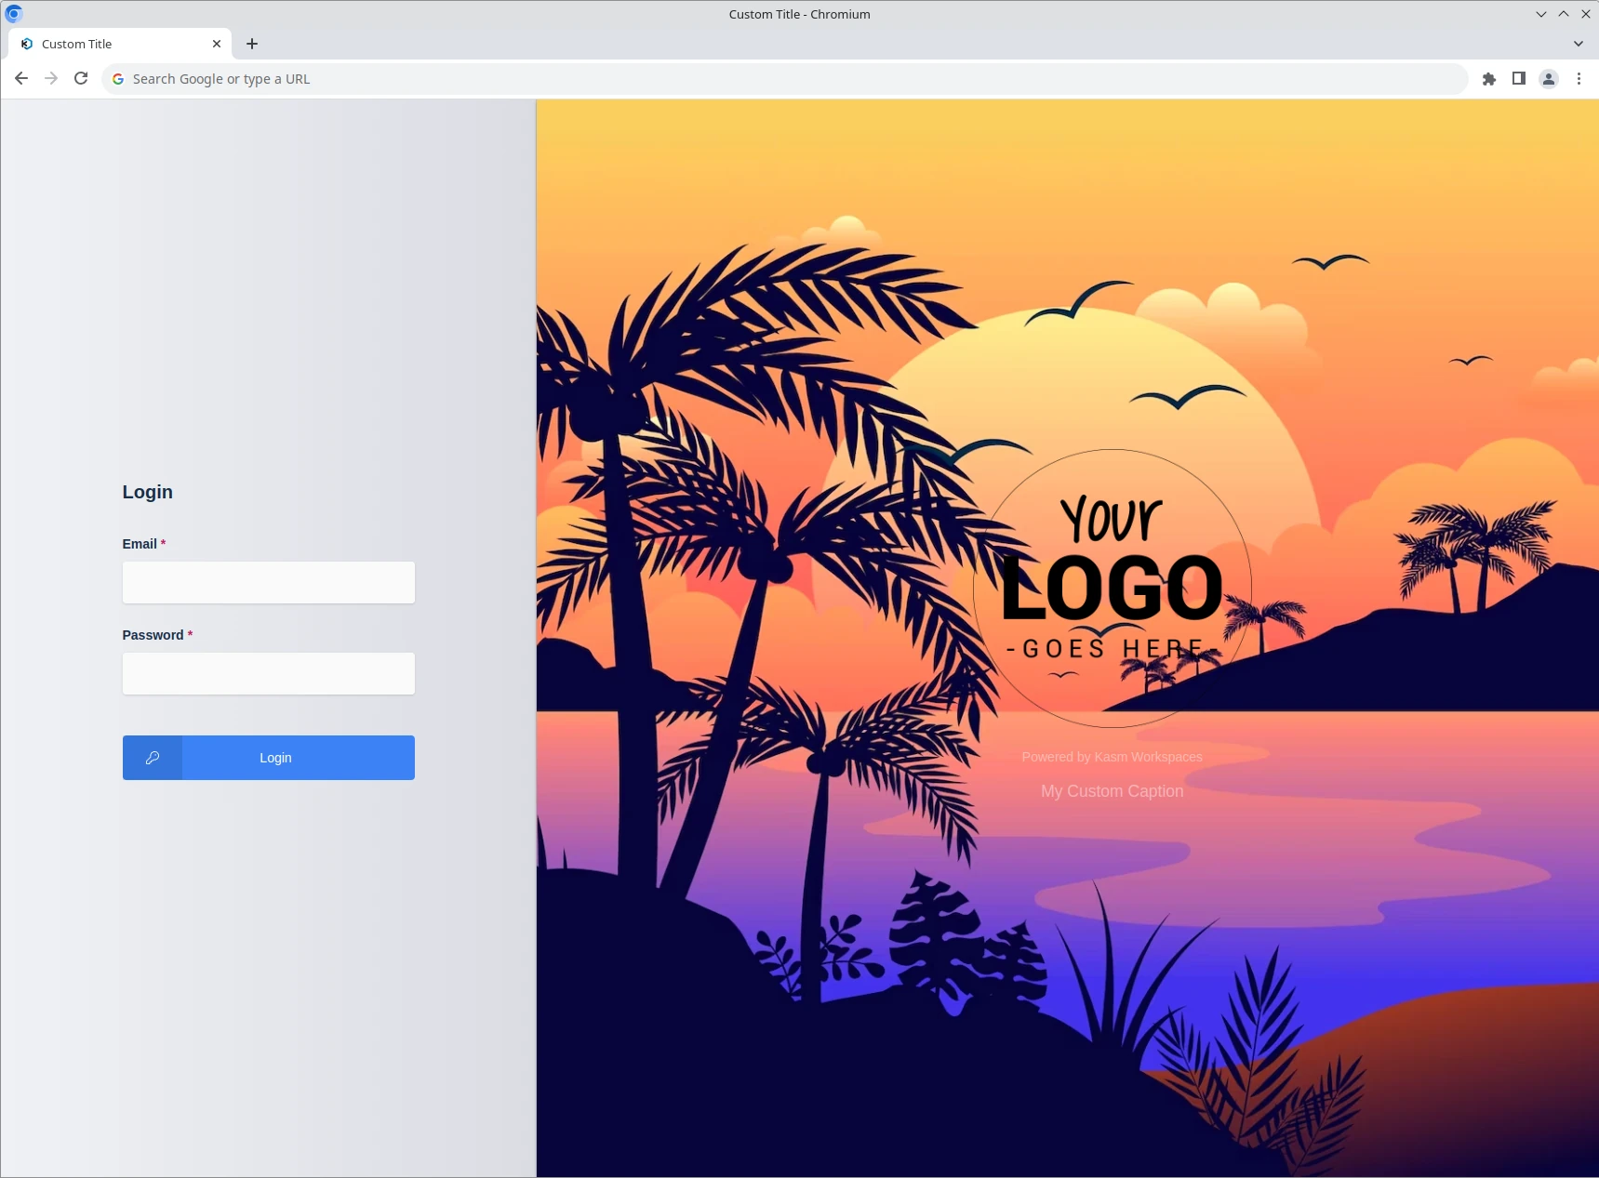This screenshot has height=1178, width=1599.
Task: Click the browser profile avatar icon
Action: (x=1547, y=78)
